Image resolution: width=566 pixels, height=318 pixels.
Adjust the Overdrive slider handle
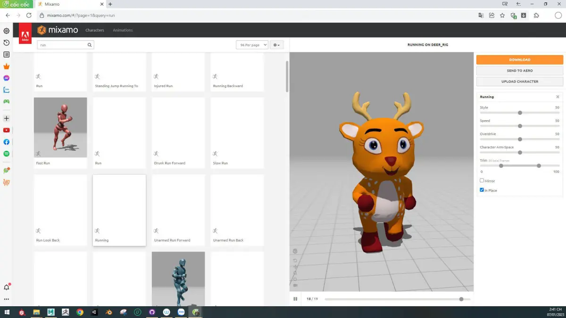point(520,139)
